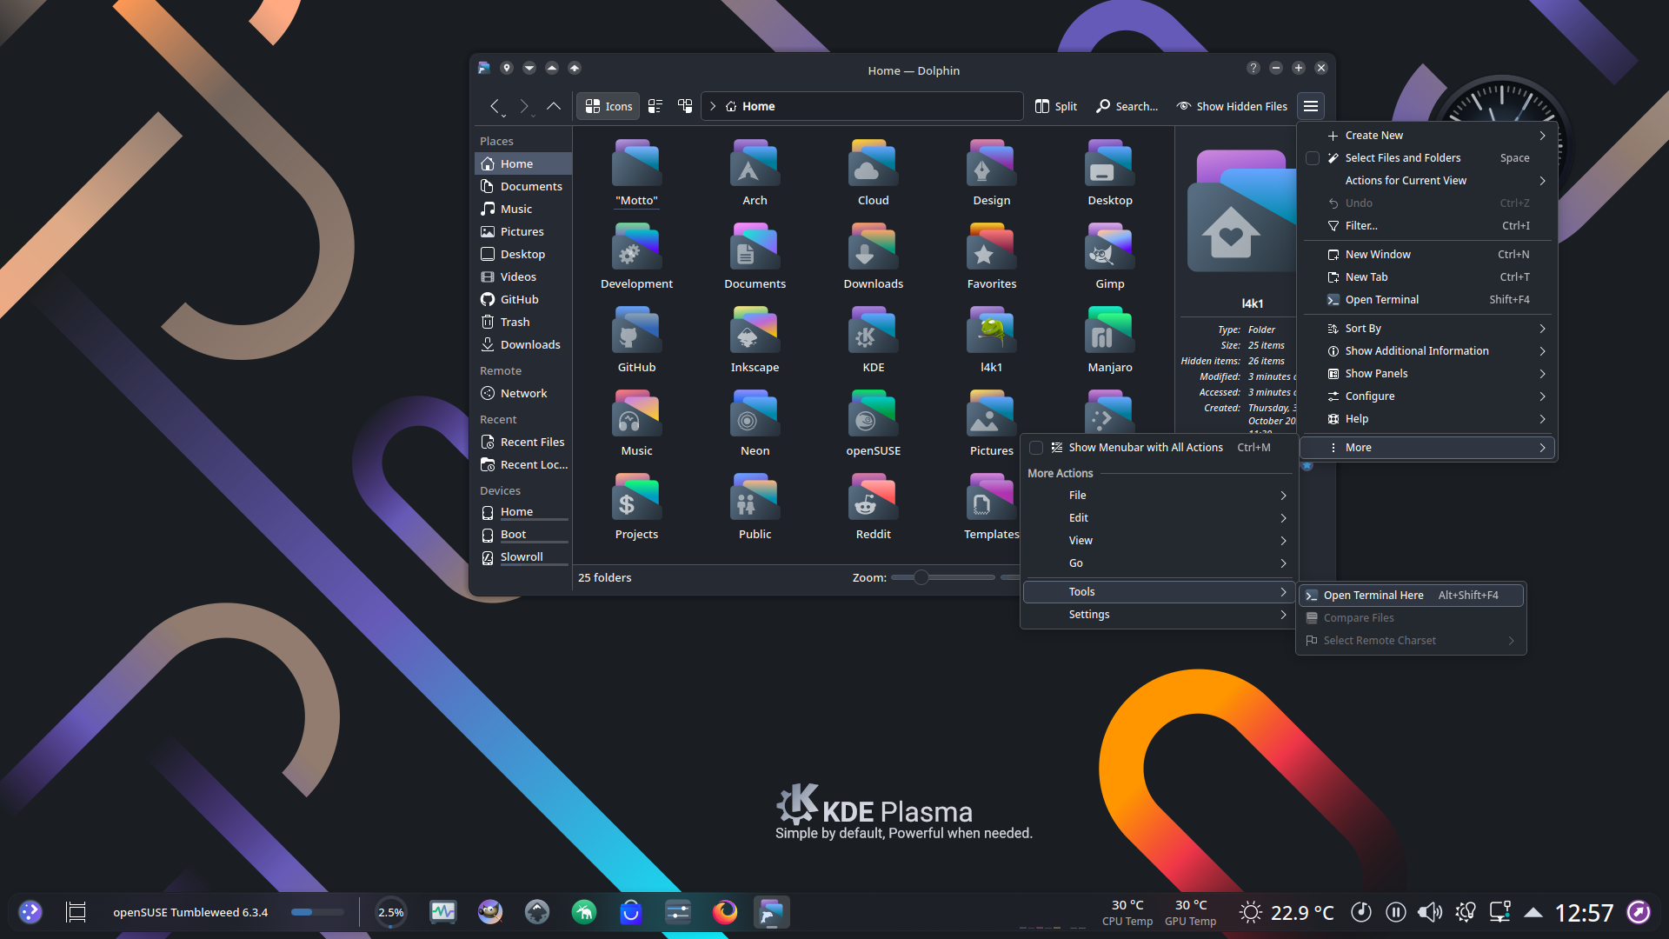Show hidden system tray icons arrow
1669x939 pixels.
1533,913
